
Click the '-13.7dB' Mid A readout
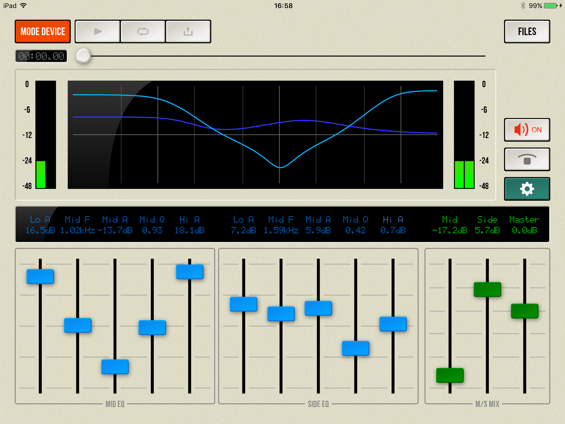click(x=115, y=230)
